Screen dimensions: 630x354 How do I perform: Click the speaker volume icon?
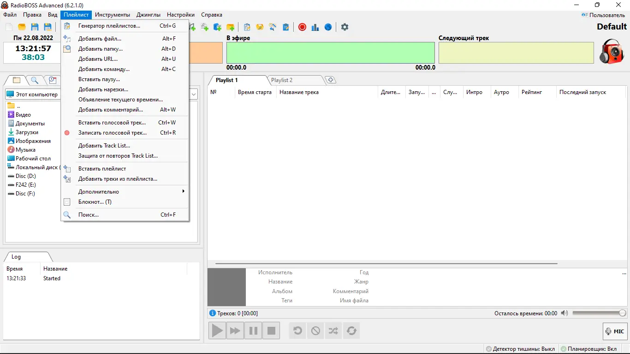(x=565, y=313)
